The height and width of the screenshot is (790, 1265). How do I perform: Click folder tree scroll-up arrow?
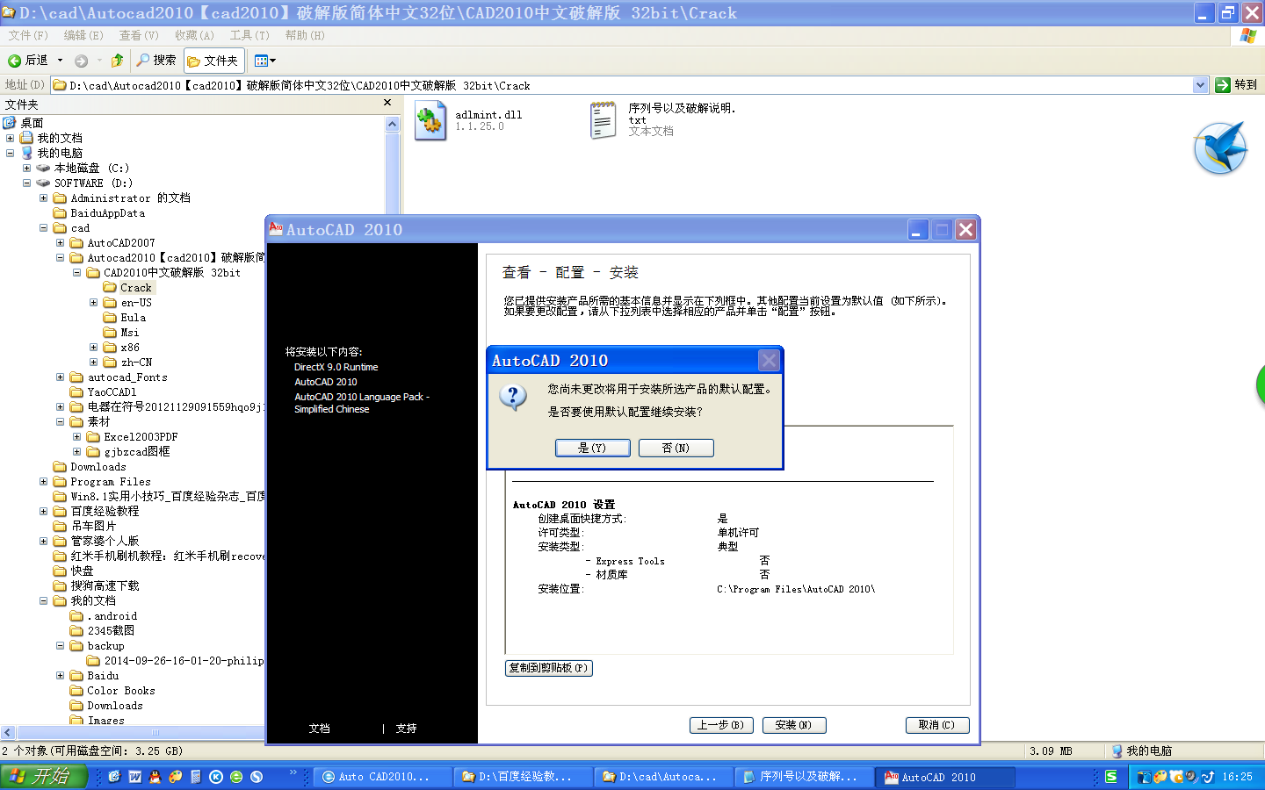point(393,124)
